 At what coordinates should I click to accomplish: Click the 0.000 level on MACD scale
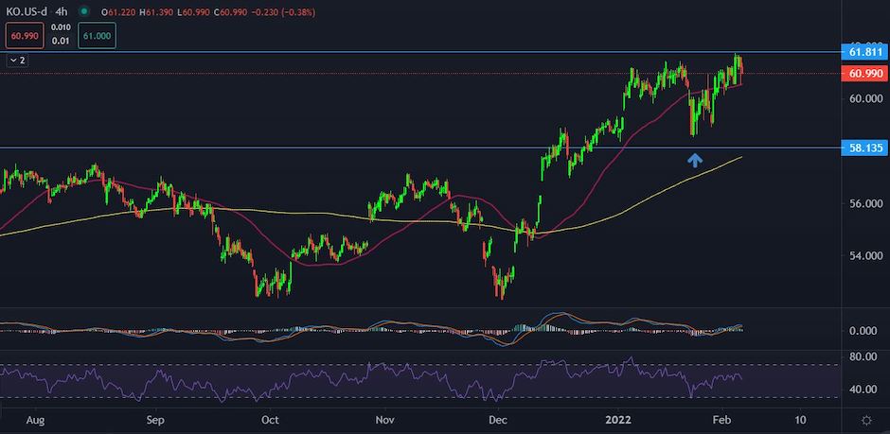point(860,331)
